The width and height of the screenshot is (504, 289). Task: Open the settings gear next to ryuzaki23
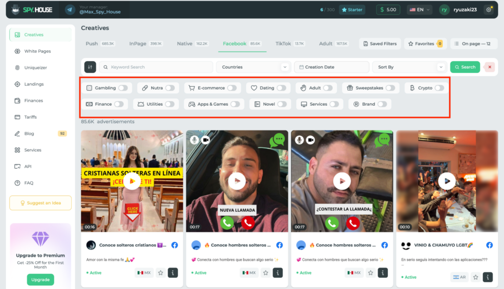[489, 10]
